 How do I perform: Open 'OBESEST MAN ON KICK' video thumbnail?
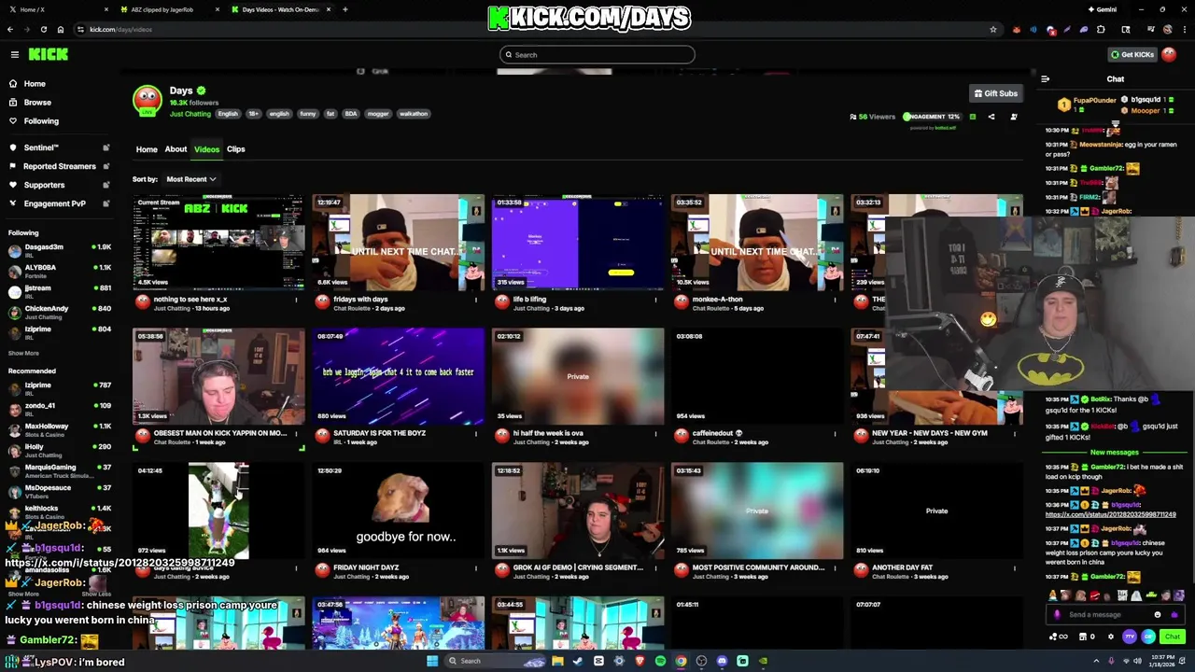tap(218, 376)
